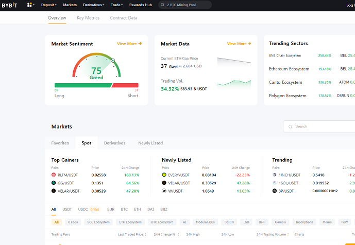Open BNB Chain Ecosystem sector
The width and height of the screenshot is (355, 245).
coord(285,55)
